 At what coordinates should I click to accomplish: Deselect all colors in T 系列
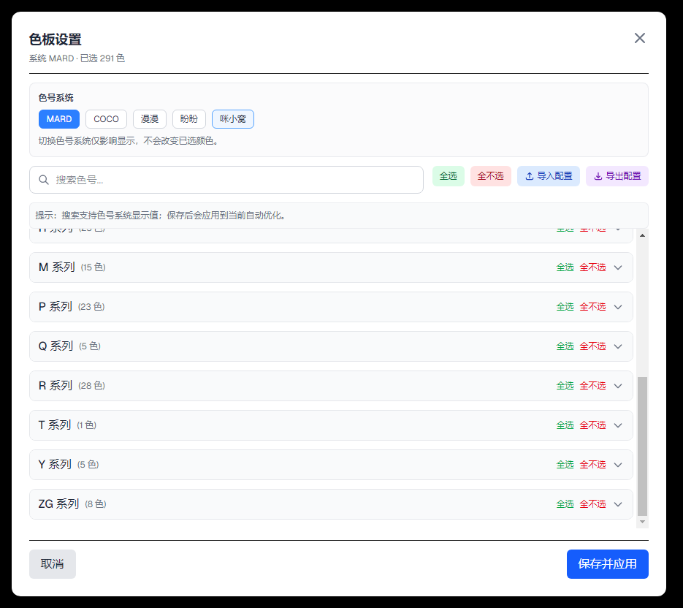click(x=592, y=425)
